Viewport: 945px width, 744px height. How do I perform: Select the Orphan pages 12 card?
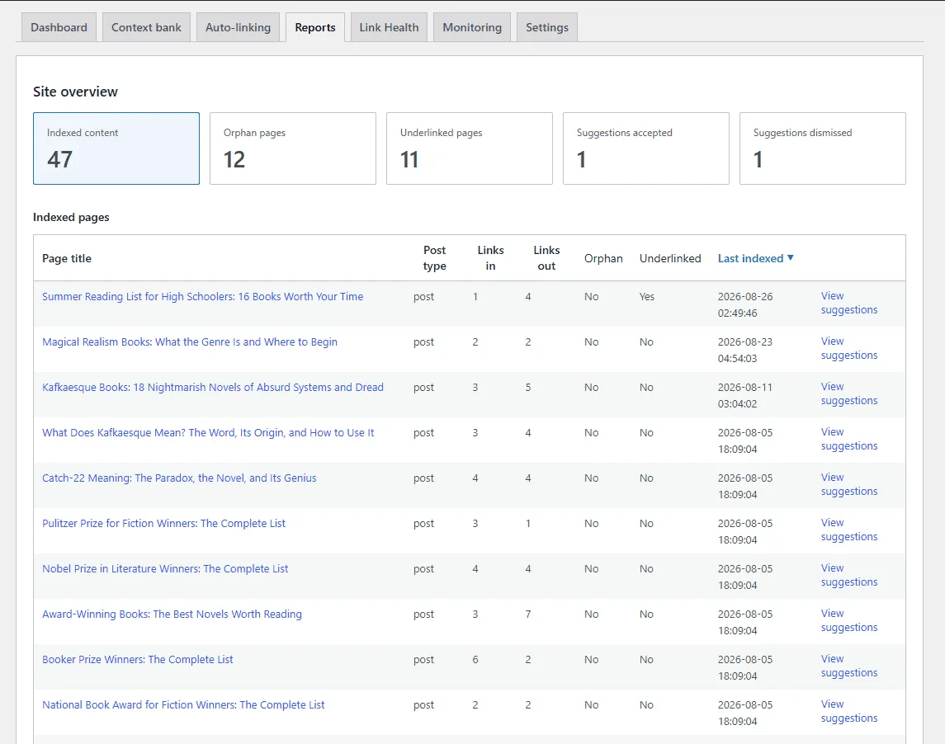[293, 148]
